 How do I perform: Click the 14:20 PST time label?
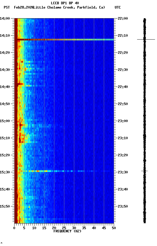click(5, 53)
